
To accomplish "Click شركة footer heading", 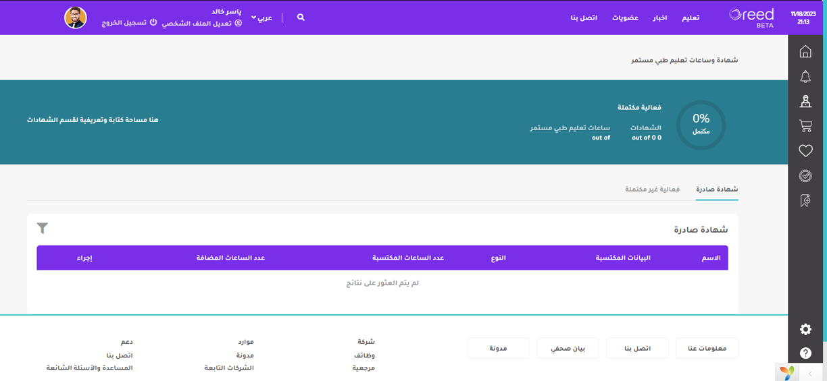I will coord(366,342).
